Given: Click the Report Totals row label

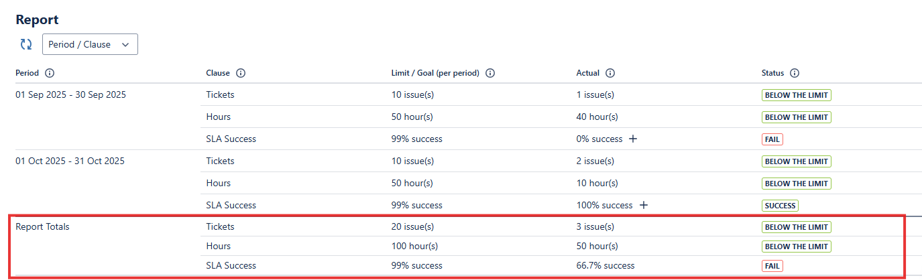Looking at the screenshot, I should click(43, 227).
